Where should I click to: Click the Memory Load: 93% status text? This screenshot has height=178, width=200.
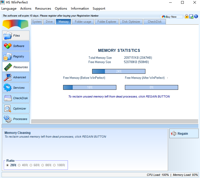[185, 175]
